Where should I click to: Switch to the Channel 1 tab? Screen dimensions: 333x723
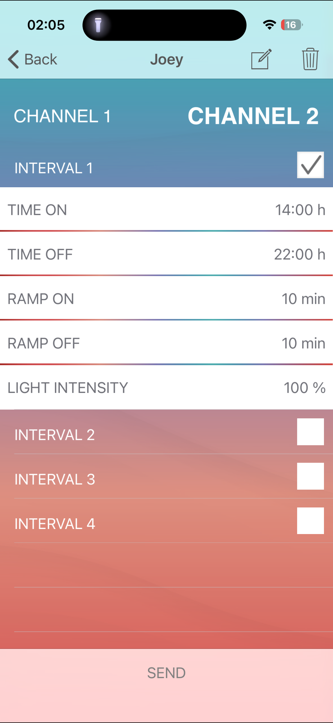point(62,116)
